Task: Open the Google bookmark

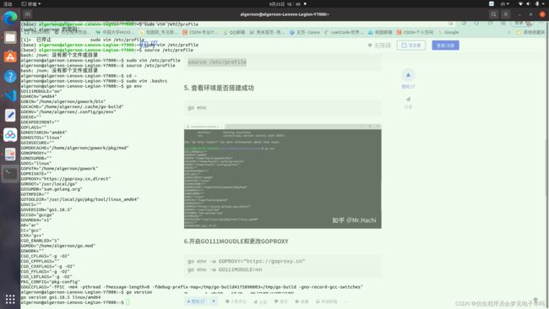Action: click(x=448, y=32)
